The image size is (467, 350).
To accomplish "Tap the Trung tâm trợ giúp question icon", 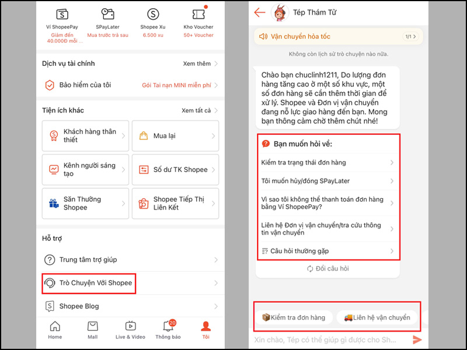I will click(x=50, y=260).
